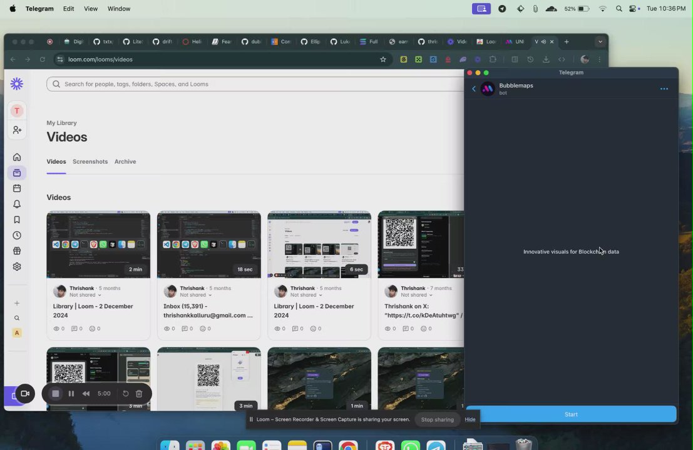Expand Not shared dropdown for 2 min video
This screenshot has height=450, width=693.
point(85,295)
